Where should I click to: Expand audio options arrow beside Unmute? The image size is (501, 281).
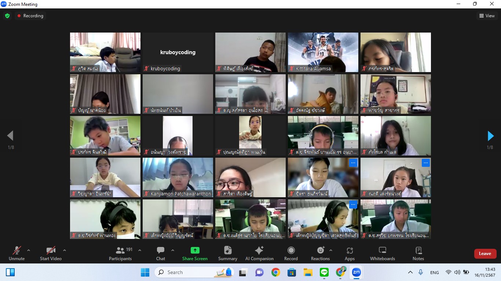click(x=29, y=250)
